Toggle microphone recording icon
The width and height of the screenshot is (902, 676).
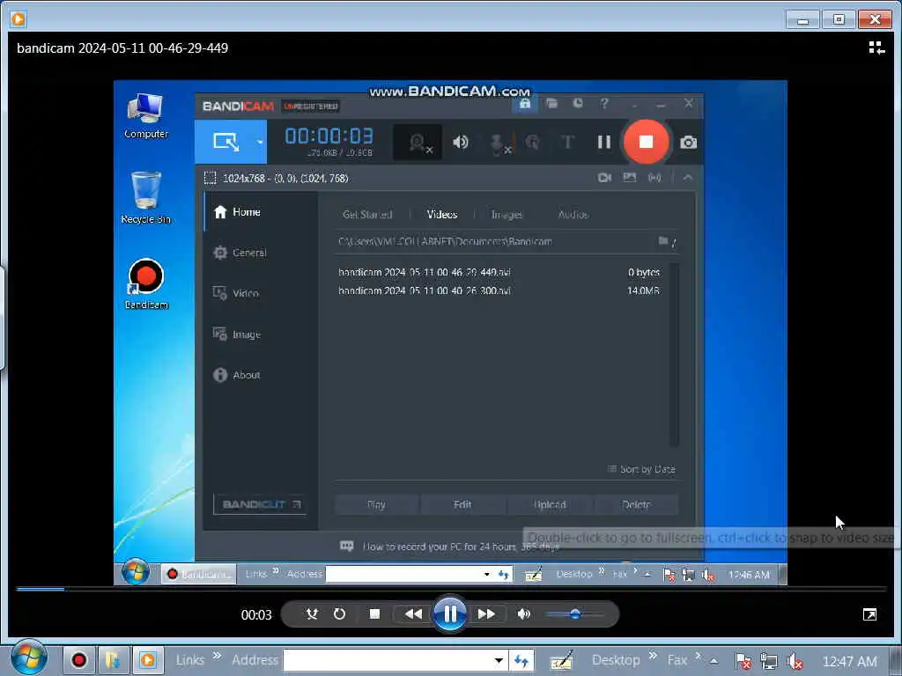click(x=499, y=143)
